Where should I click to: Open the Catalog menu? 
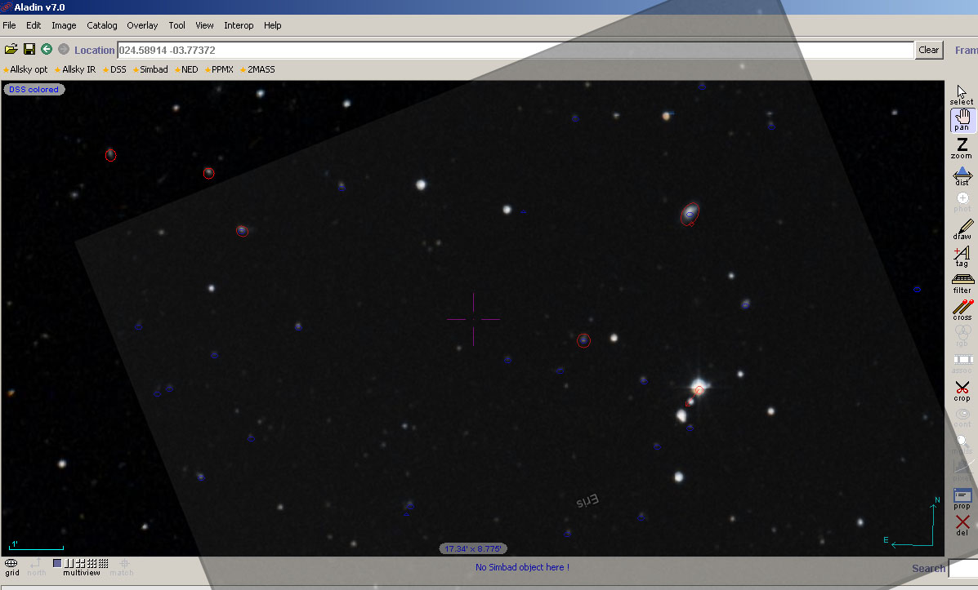pyautogui.click(x=102, y=25)
